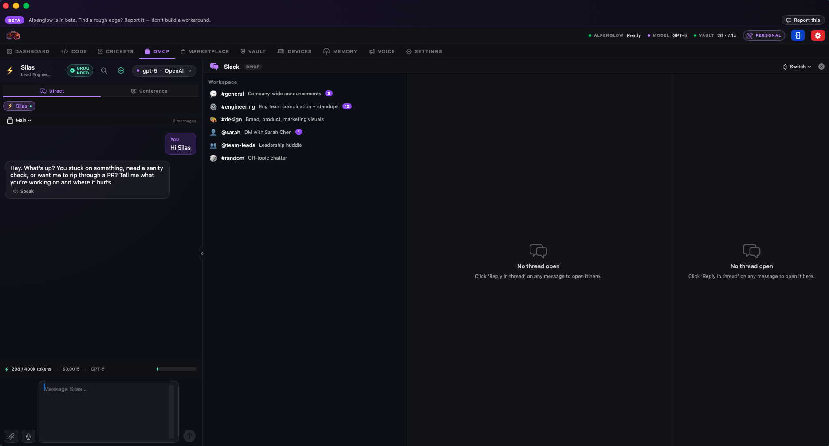Viewport: 829px width, 446px height.
Task: Click the lightning bolt Silas avatar icon
Action: coord(10,70)
